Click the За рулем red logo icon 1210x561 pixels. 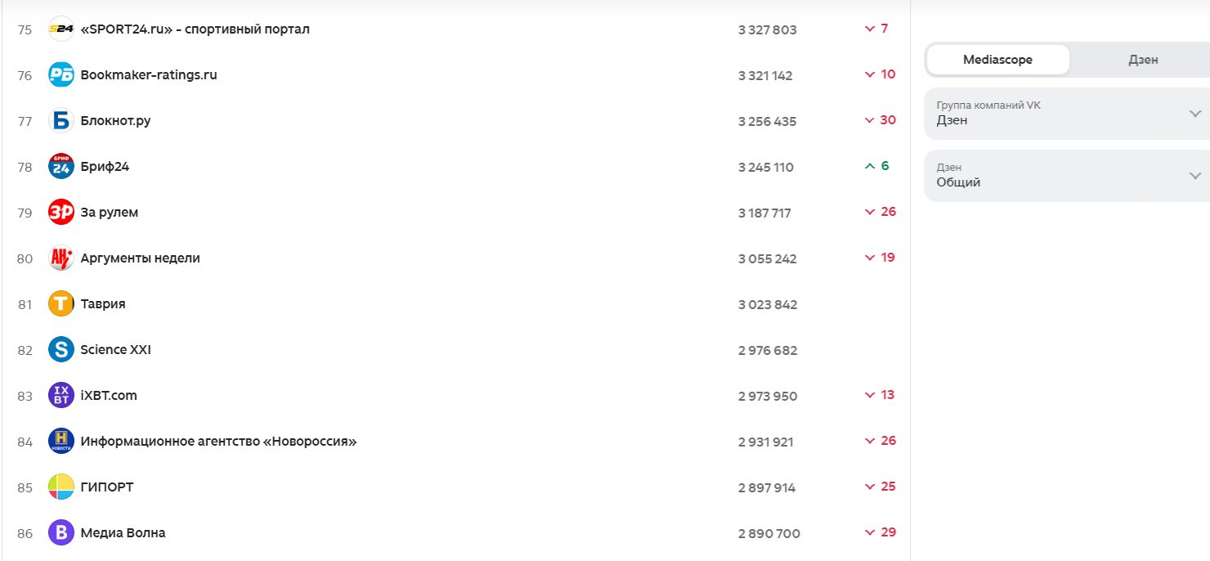click(61, 213)
